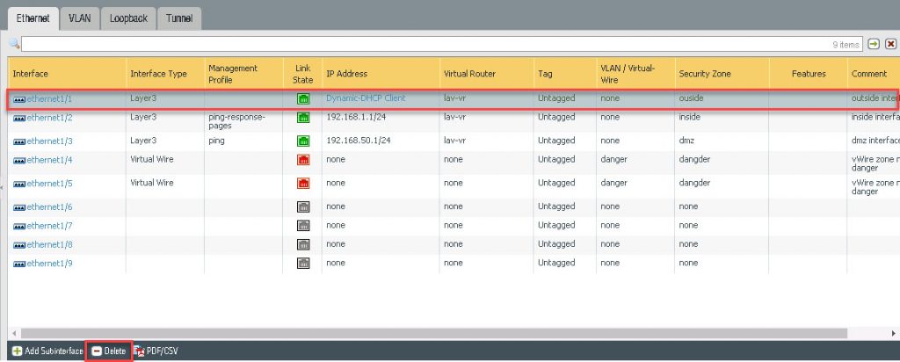Click the green arrow icon beside search

coord(874,43)
